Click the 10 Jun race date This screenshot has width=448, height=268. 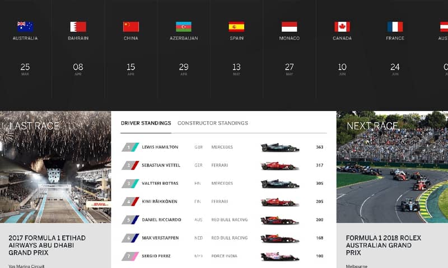pos(342,69)
